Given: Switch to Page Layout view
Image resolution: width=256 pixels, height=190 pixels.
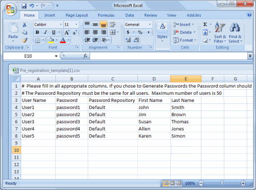Looking at the screenshot, I should pos(172,183).
